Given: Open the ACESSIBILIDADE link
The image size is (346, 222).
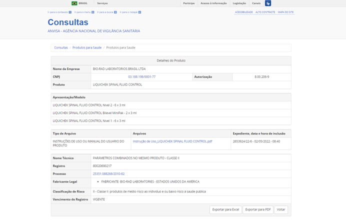Looking at the screenshot, I should point(244,12).
